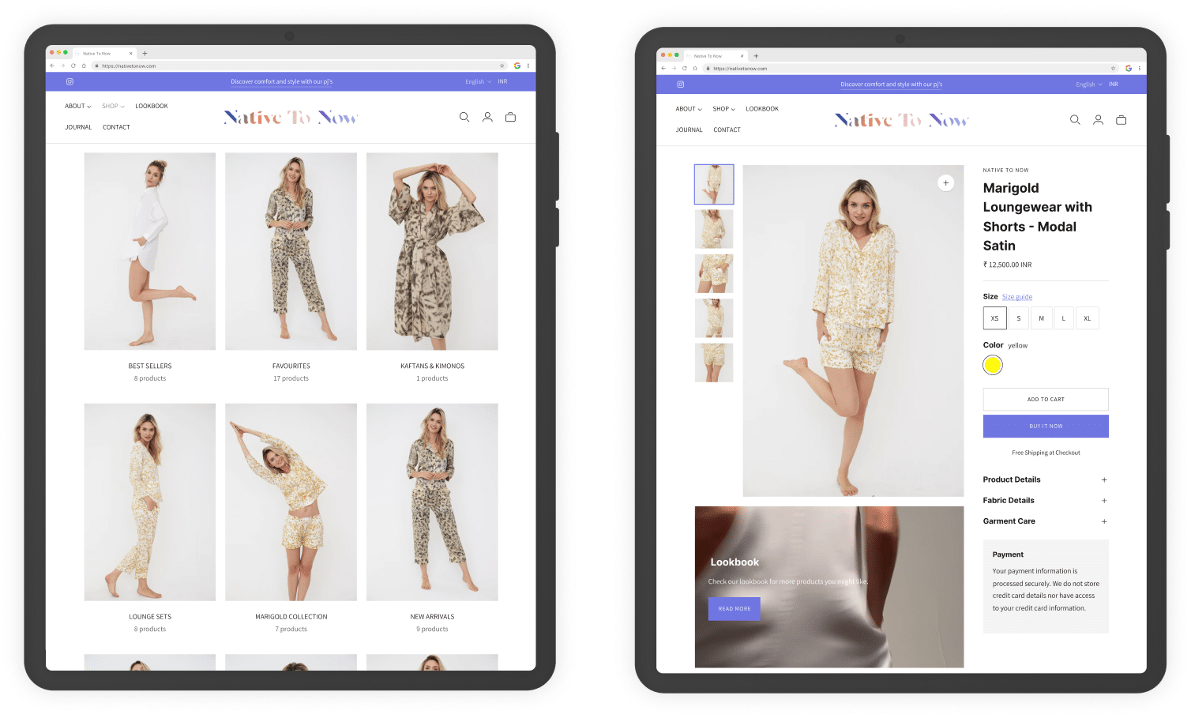
Task: Click banner text link in right tablet
Action: pos(892,85)
